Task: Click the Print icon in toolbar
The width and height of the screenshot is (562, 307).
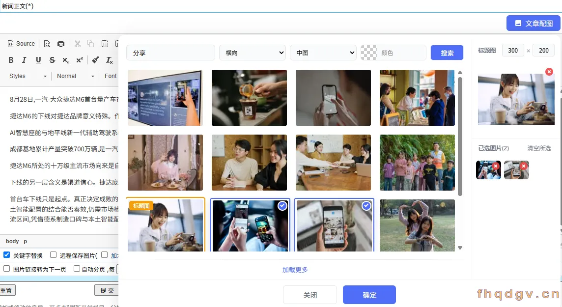Action: pos(61,44)
